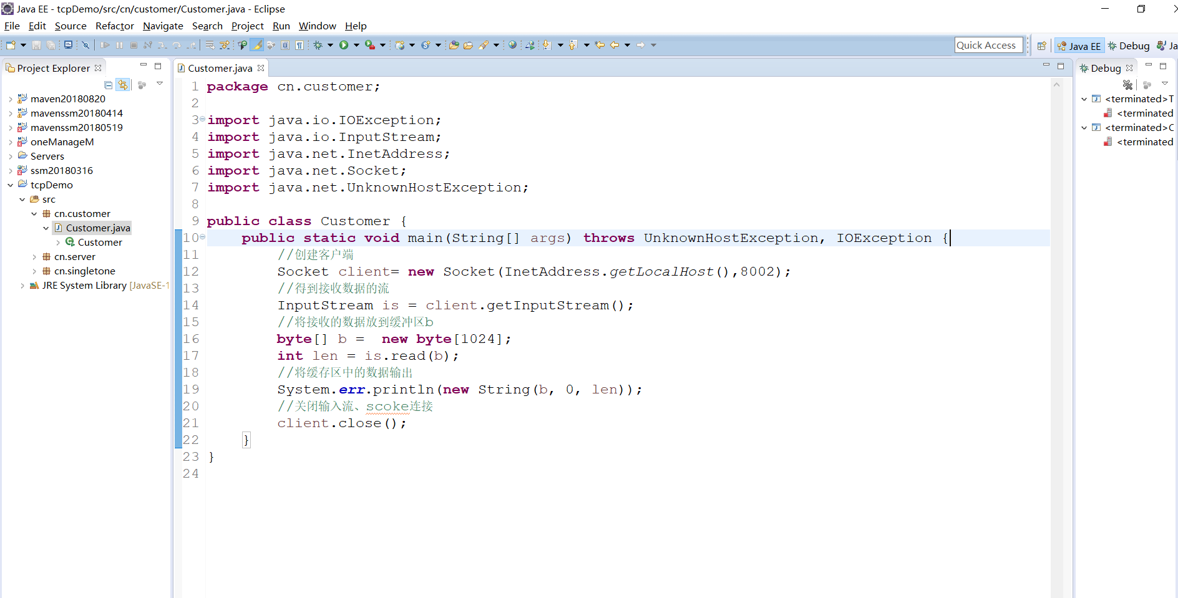The height and width of the screenshot is (598, 1178).
Task: Click the Debug bug icon
Action: point(318,45)
